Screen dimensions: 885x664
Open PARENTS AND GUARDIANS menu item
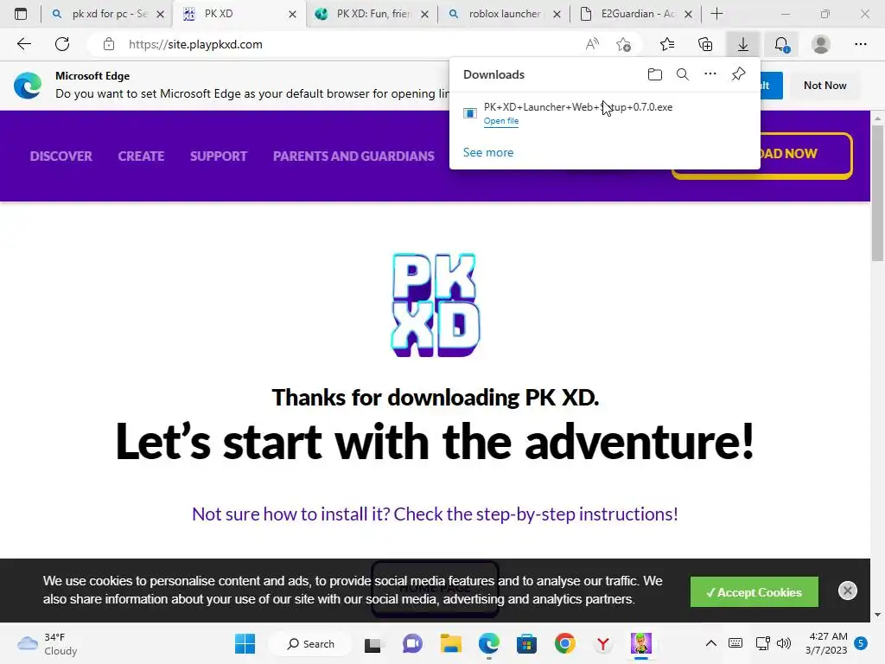click(x=353, y=156)
